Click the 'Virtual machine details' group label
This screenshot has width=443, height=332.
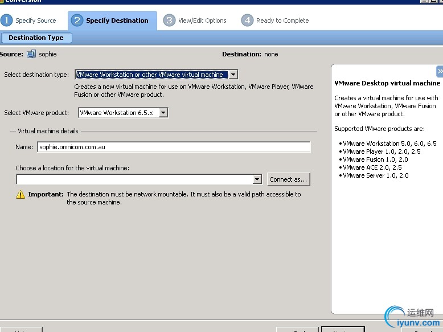click(48, 131)
